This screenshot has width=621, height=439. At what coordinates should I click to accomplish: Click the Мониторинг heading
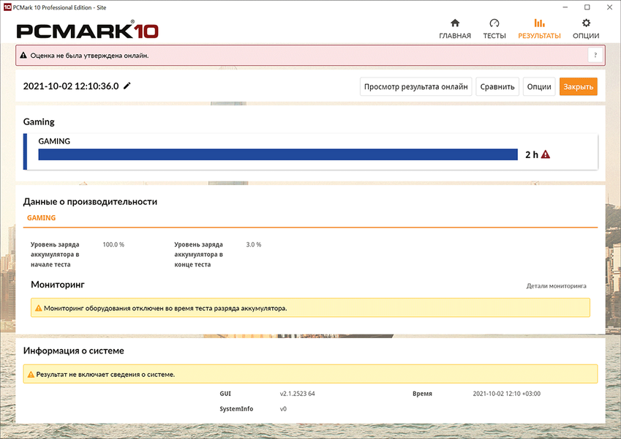pos(58,285)
